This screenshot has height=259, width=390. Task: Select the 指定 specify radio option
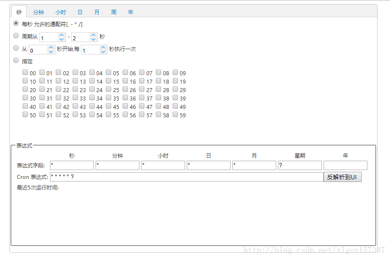[16, 60]
